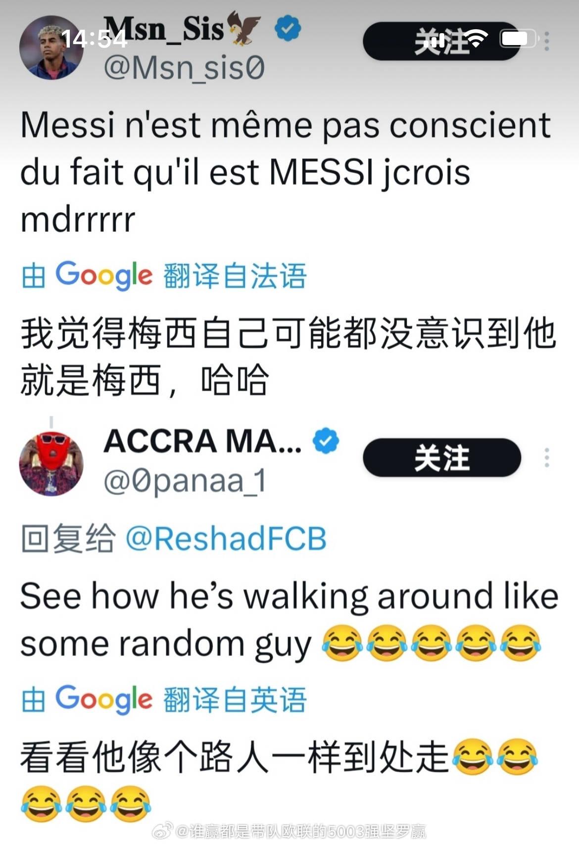Tap the ACCRA MA... display name
The height and width of the screenshot is (845, 579).
click(203, 441)
